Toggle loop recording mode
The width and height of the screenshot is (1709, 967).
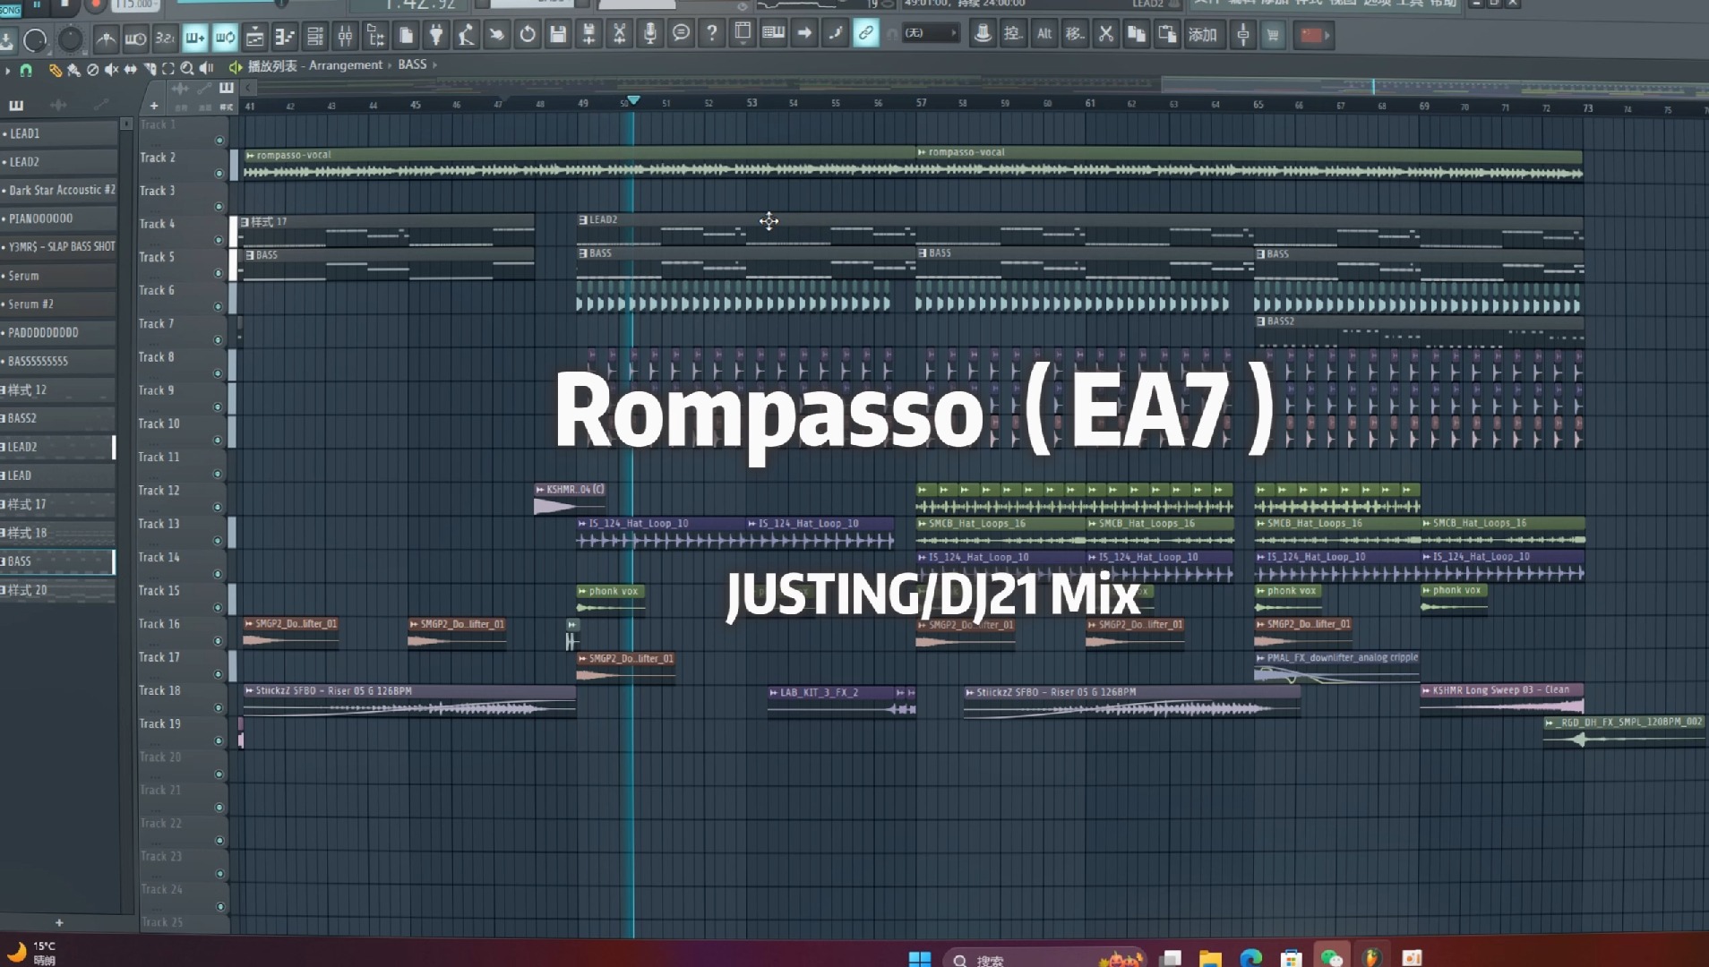[225, 37]
